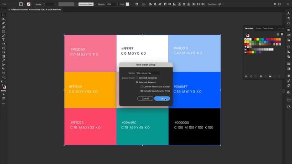Close the open document tab

point(9,10)
